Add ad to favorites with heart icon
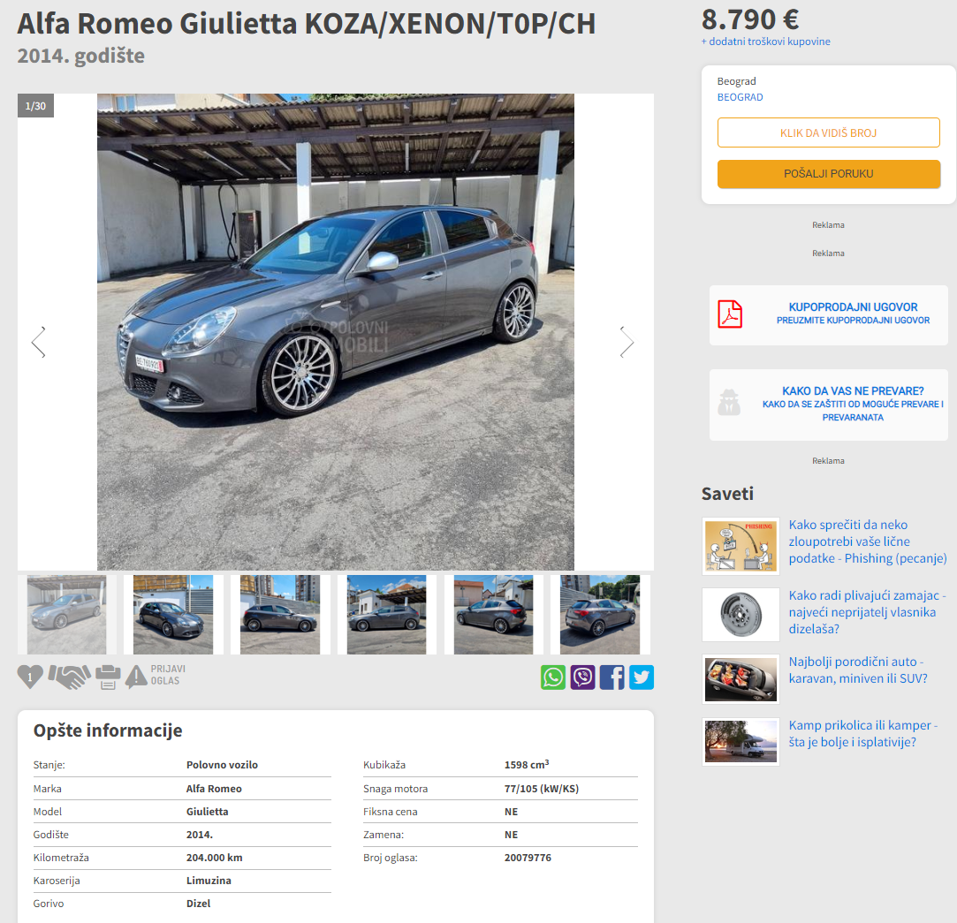Screen dimensions: 957x923 (x=30, y=677)
